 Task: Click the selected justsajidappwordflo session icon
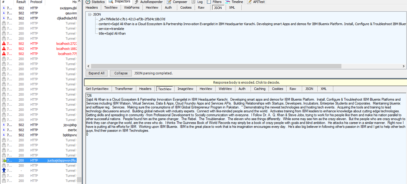point(4,160)
